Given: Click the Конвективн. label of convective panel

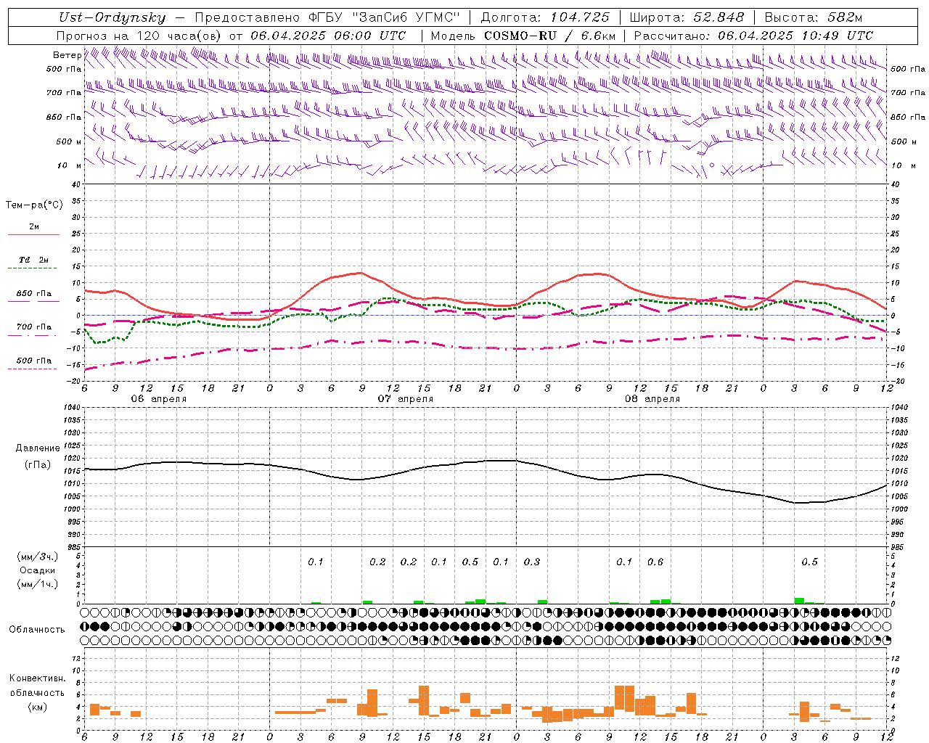Looking at the screenshot, I should click(x=38, y=678).
